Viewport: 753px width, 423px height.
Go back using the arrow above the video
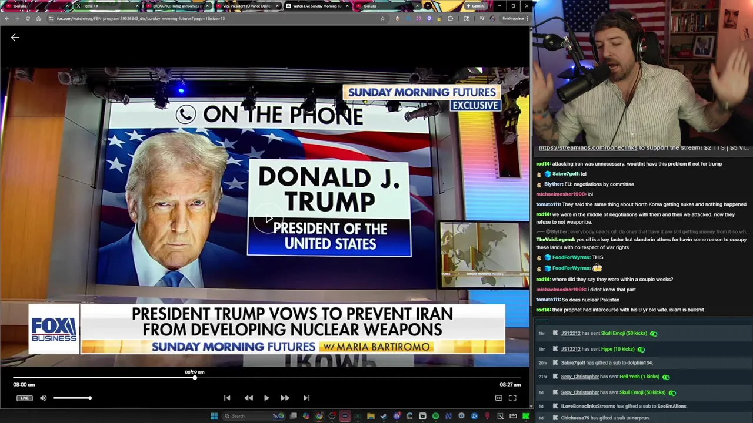click(x=15, y=38)
